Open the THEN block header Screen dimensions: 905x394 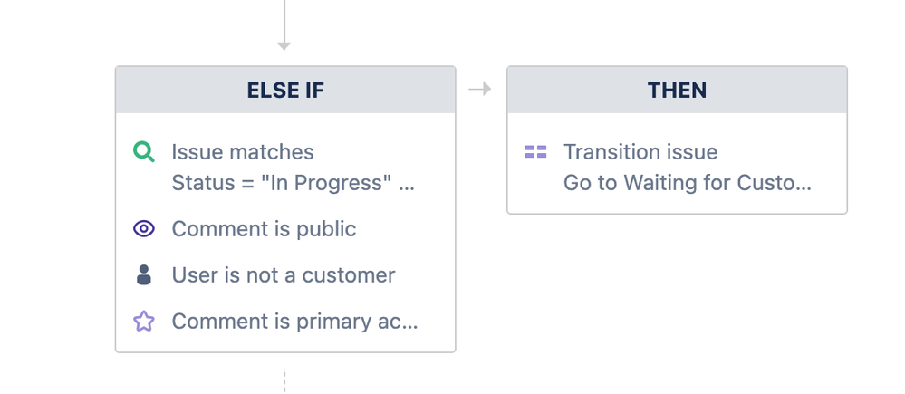pos(677,90)
